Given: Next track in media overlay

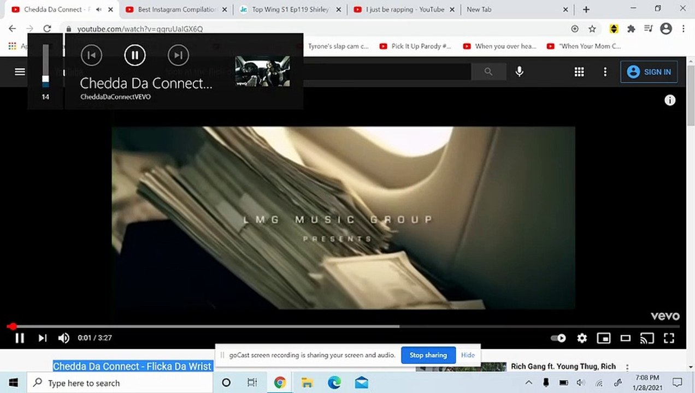Looking at the screenshot, I should (x=178, y=55).
